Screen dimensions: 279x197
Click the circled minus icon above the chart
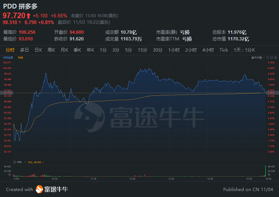tap(272, 58)
